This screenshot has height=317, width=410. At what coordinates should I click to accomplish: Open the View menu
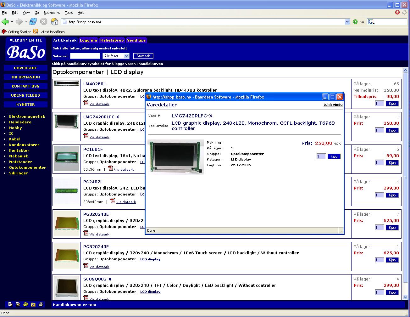(x=26, y=13)
